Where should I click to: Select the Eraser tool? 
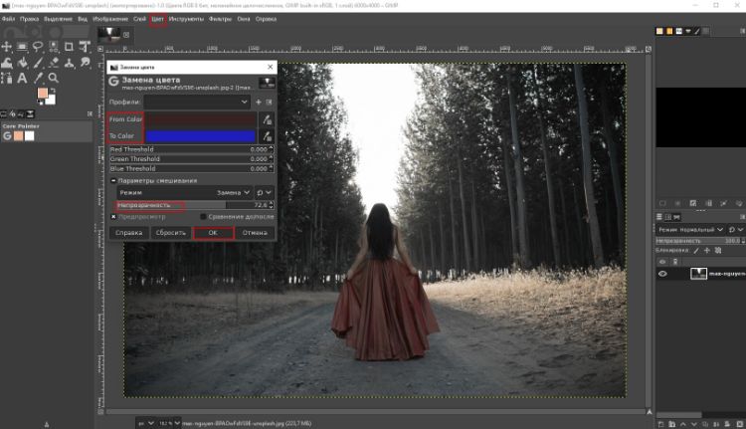coord(52,63)
